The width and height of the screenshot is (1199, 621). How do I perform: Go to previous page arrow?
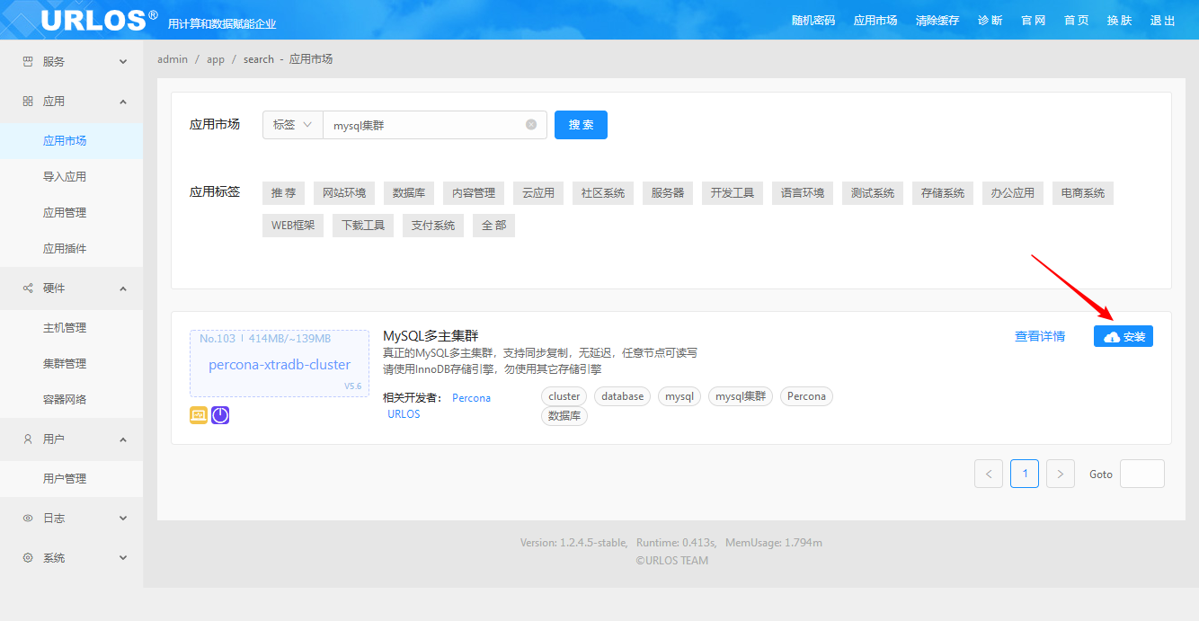pyautogui.click(x=989, y=474)
